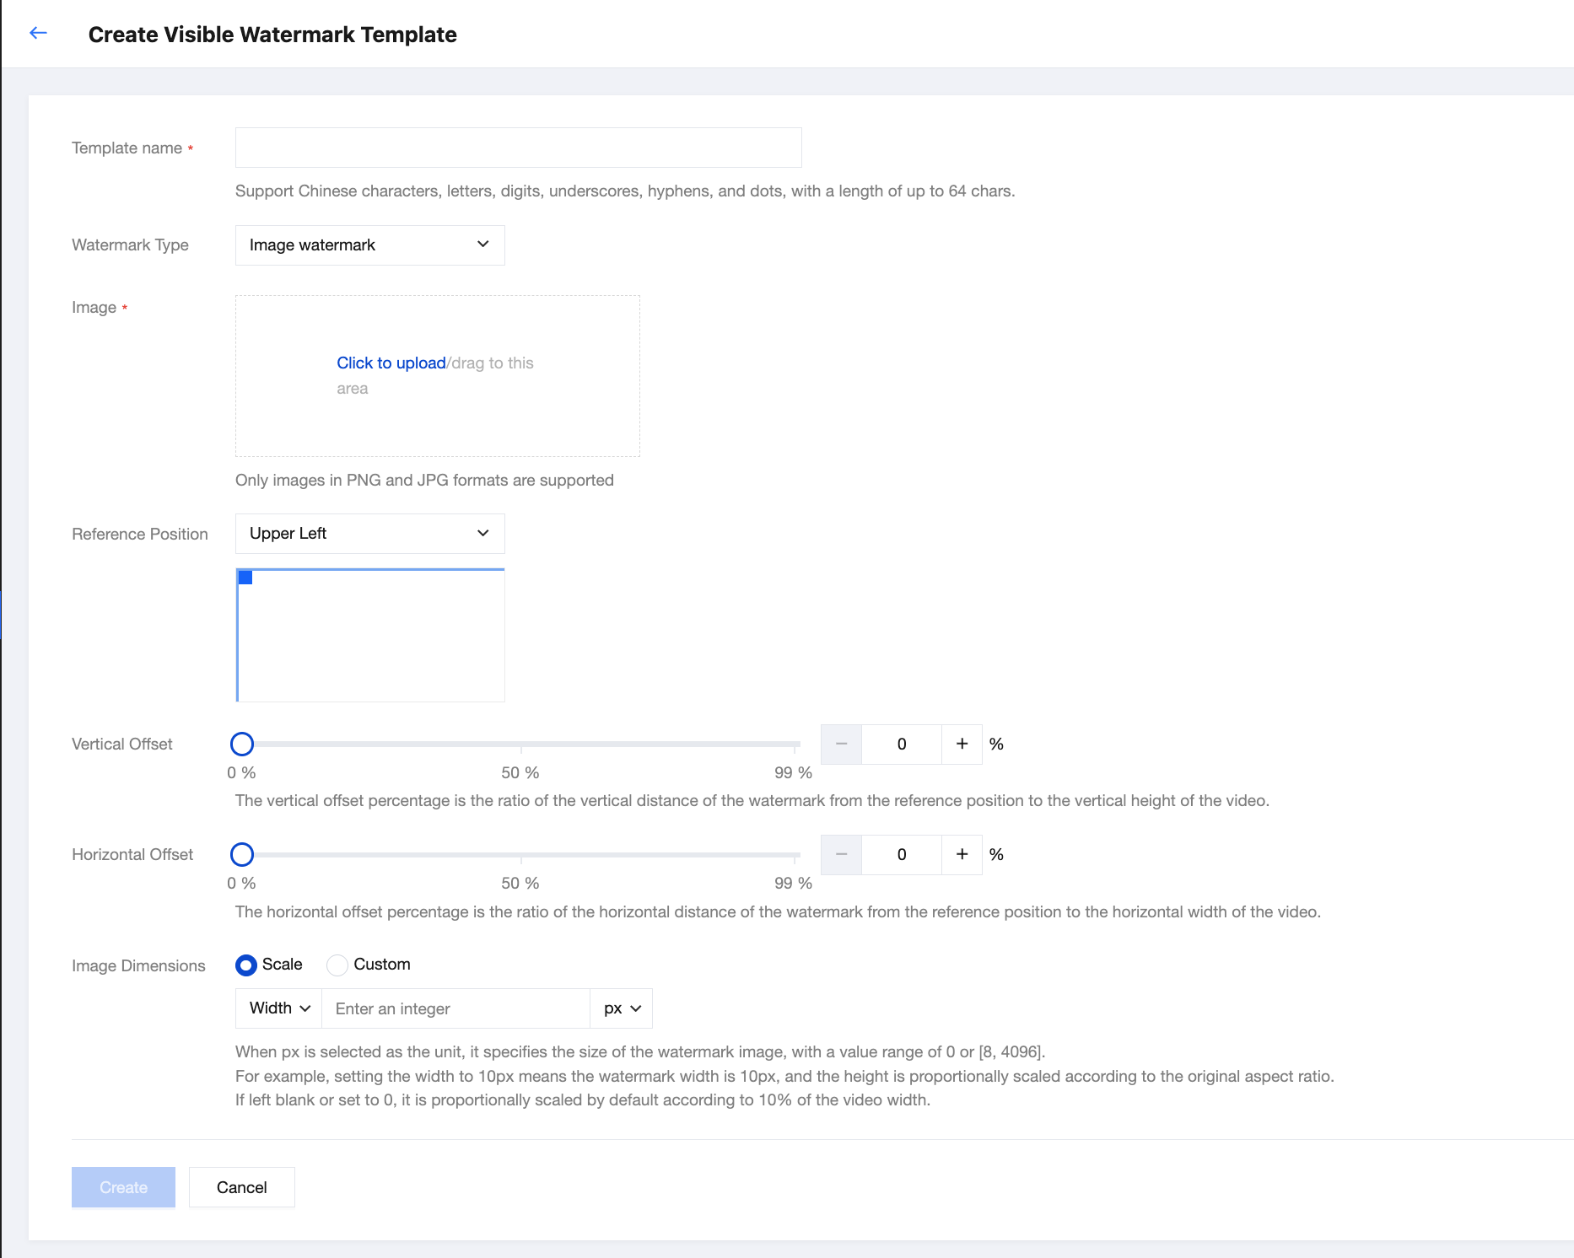Click the blue watermark position square
1574x1258 pixels.
click(x=245, y=578)
